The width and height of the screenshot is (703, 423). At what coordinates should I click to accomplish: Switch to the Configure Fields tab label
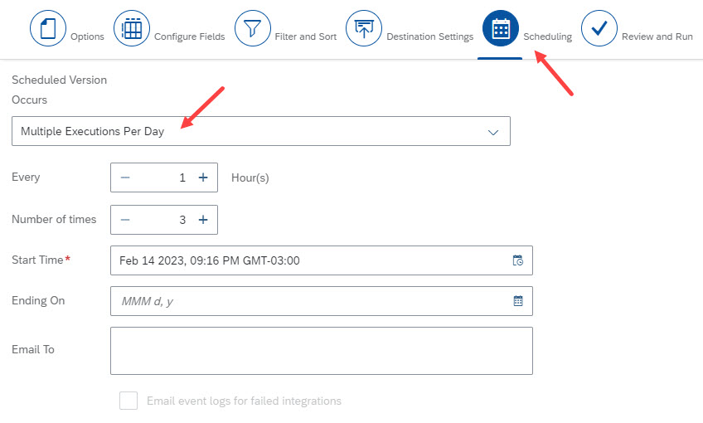tap(190, 36)
